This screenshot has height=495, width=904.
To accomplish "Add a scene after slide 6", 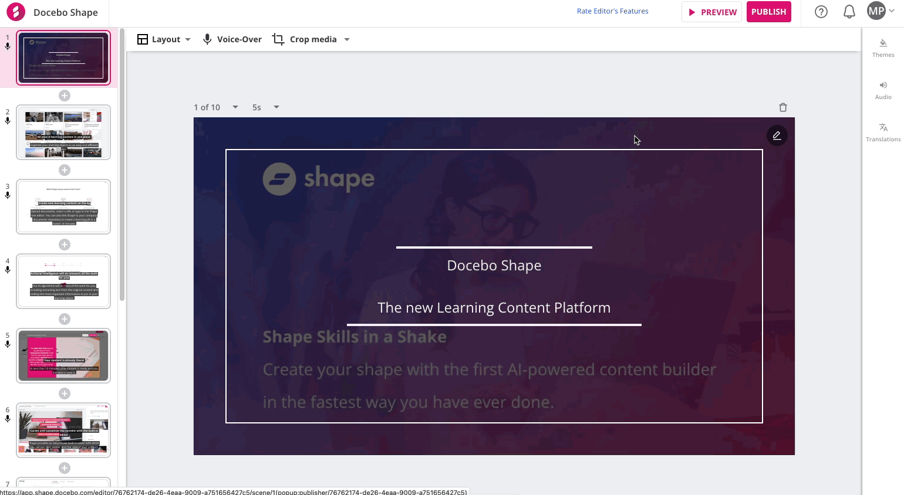I will [65, 468].
